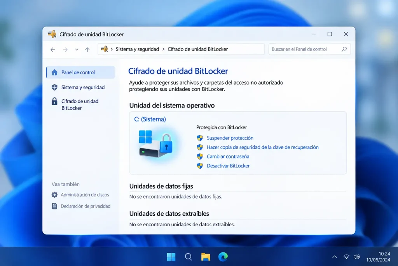Click Desactivar BitLocker link

click(228, 166)
